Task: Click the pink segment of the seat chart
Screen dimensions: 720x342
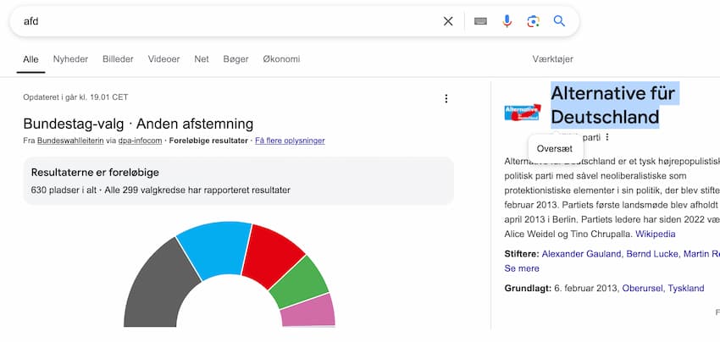Action: pyautogui.click(x=308, y=311)
